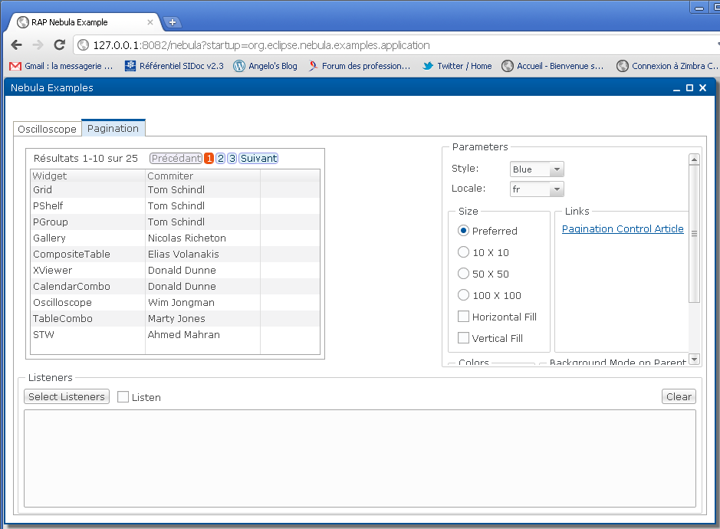Go to page 2 in the pagination

pos(220,159)
